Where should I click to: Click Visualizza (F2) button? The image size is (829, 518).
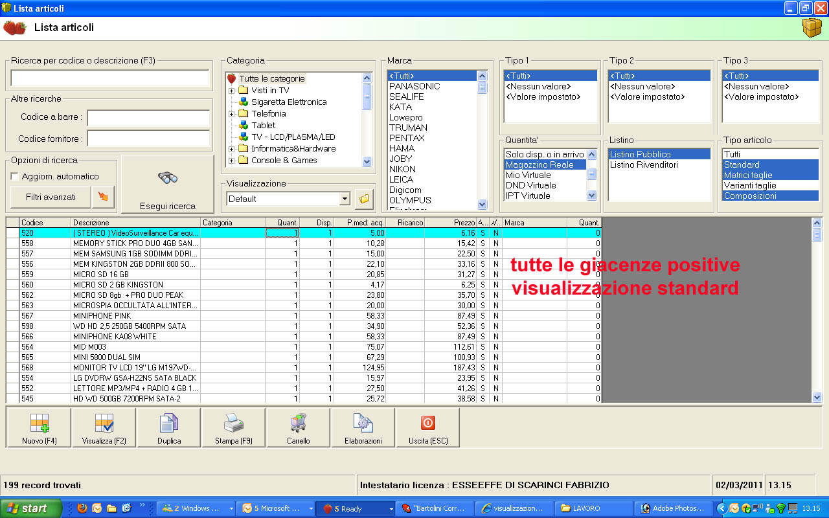click(x=104, y=428)
